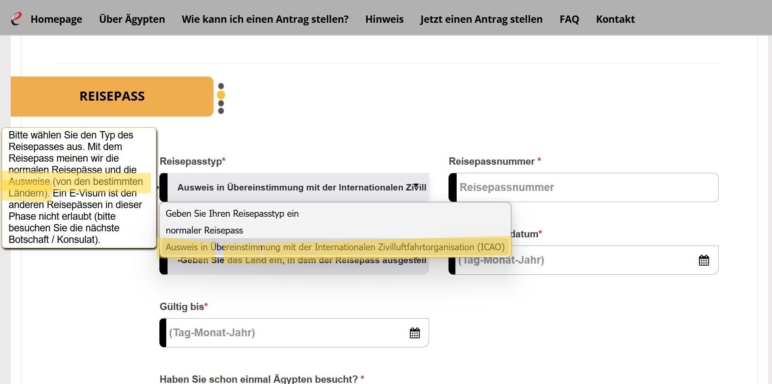772x384 pixels.
Task: Open Wie kann ich einen Antrag stellen?
Action: click(265, 19)
